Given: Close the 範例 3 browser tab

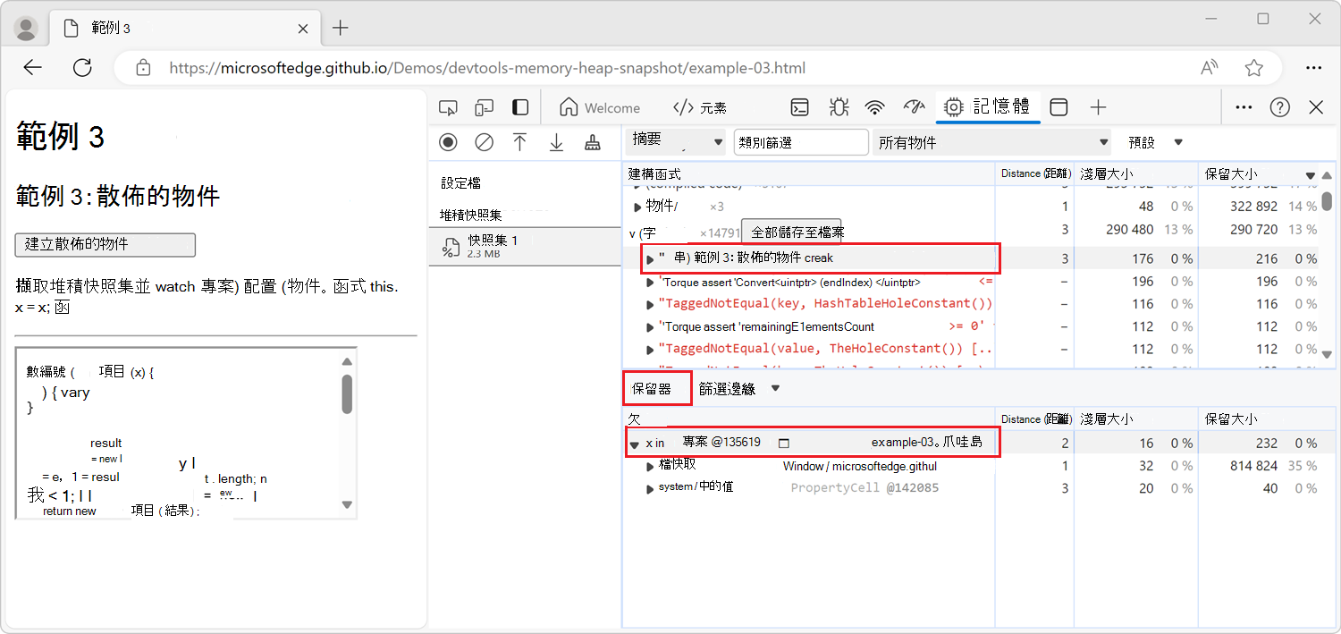Looking at the screenshot, I should [303, 29].
